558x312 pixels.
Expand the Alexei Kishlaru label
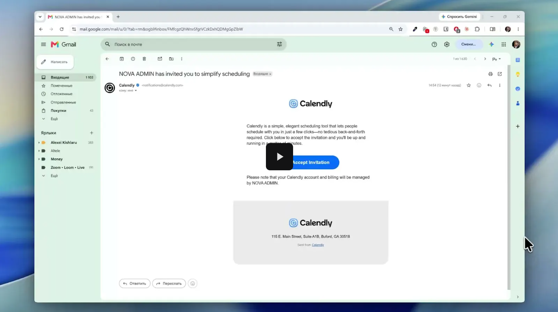point(39,143)
